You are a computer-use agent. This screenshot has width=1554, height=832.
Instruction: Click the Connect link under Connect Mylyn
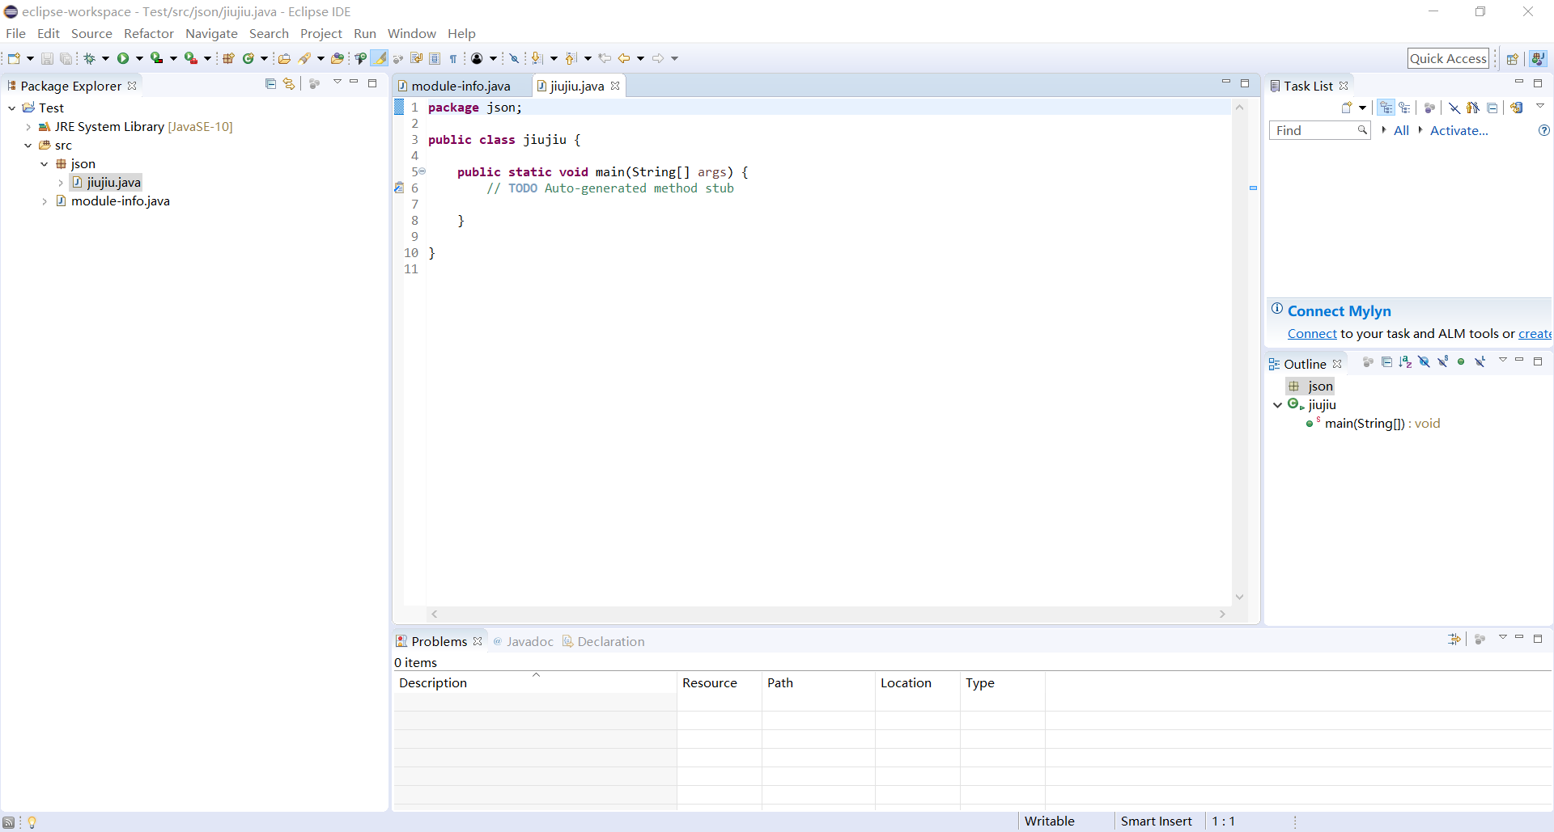[x=1311, y=334]
